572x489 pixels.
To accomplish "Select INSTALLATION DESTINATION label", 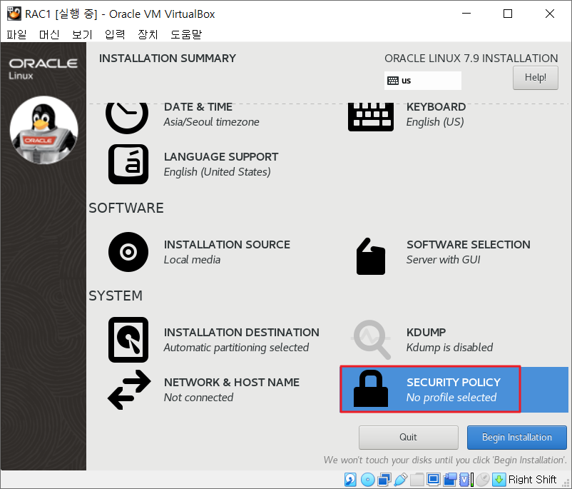I will 242,333.
